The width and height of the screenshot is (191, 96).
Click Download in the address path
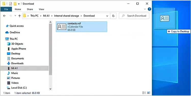[89, 16]
